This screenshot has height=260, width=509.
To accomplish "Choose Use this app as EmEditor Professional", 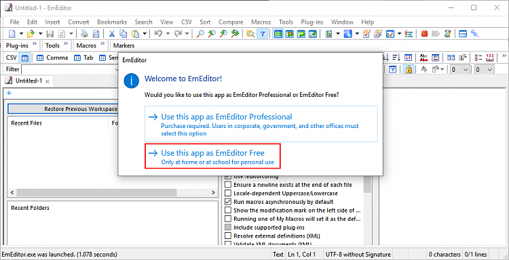I will click(261, 124).
